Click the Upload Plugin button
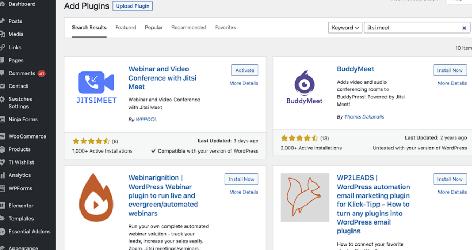This screenshot has height=250, width=472. pos(133,6)
